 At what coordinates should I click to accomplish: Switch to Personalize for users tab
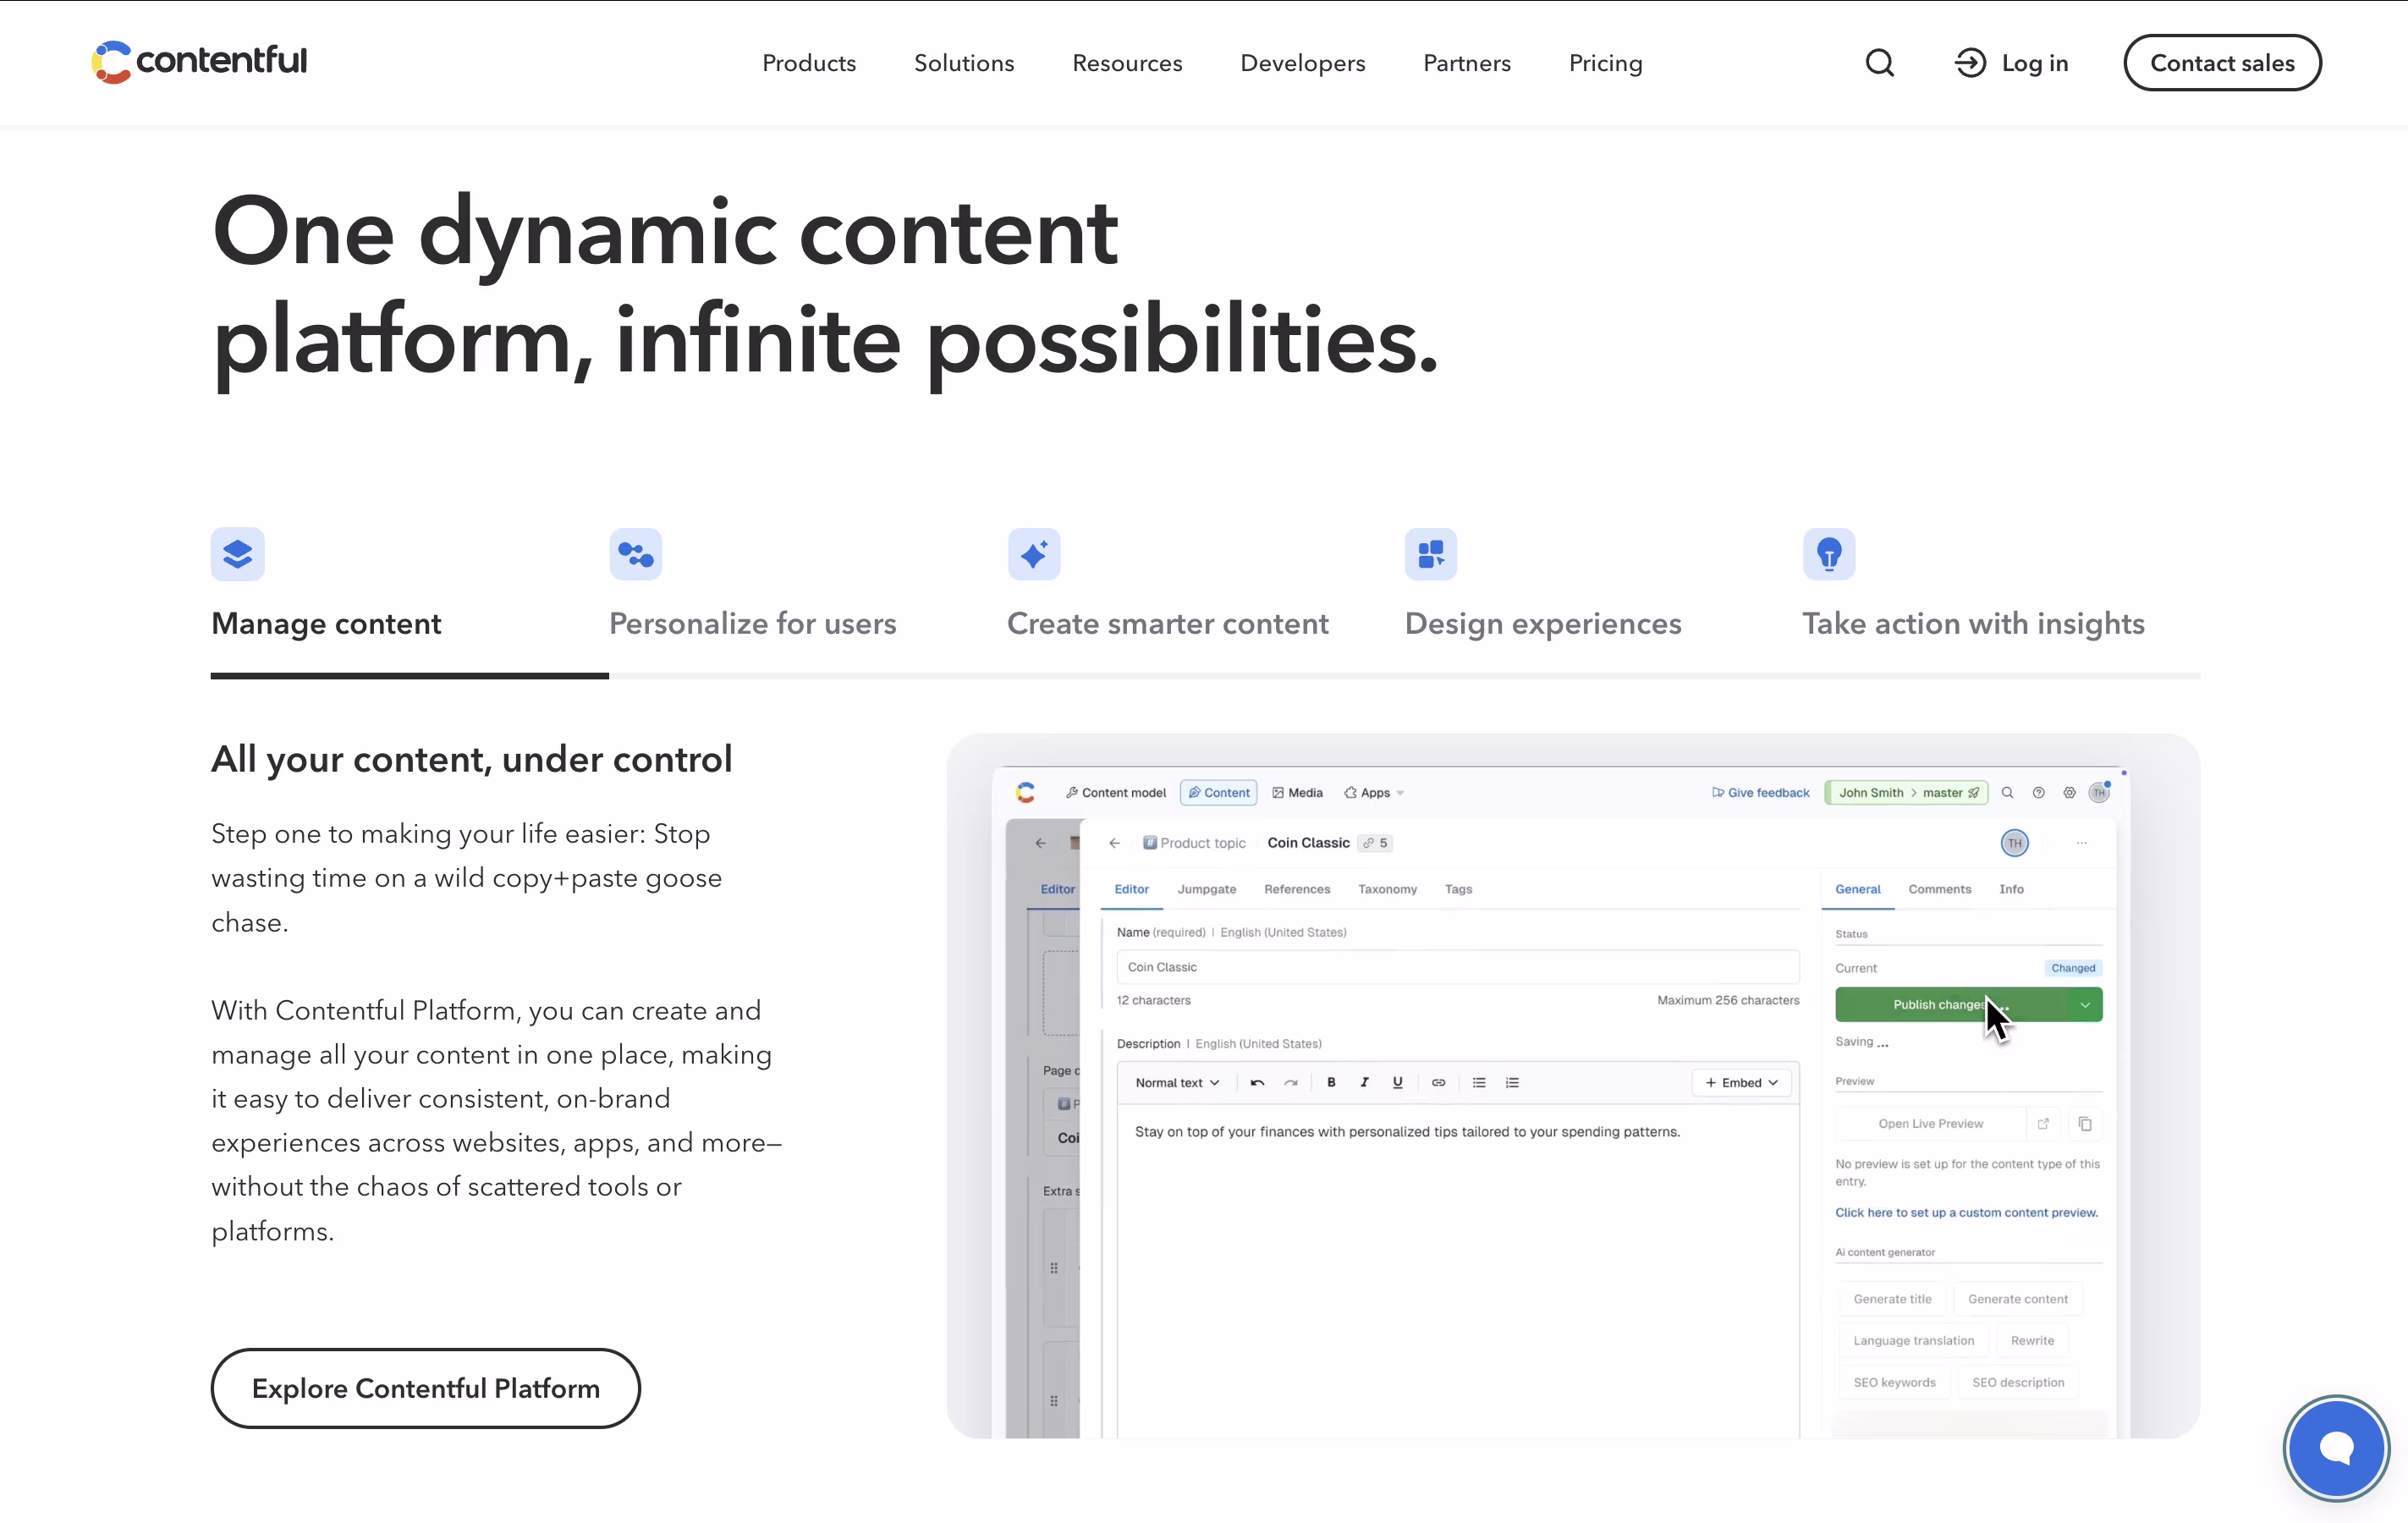tap(752, 623)
